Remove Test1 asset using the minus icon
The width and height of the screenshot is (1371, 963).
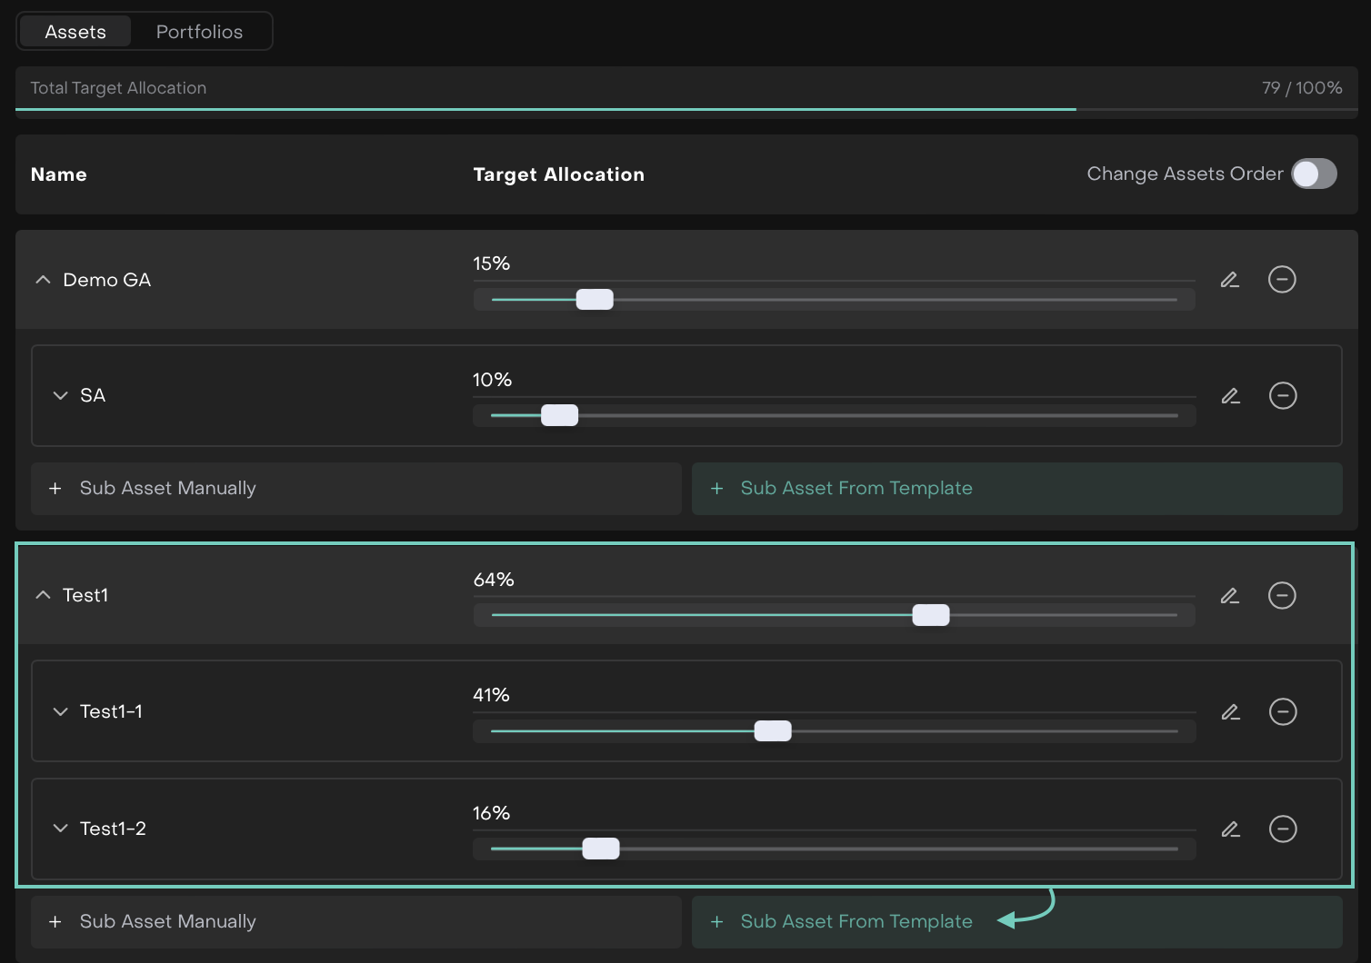point(1282,596)
